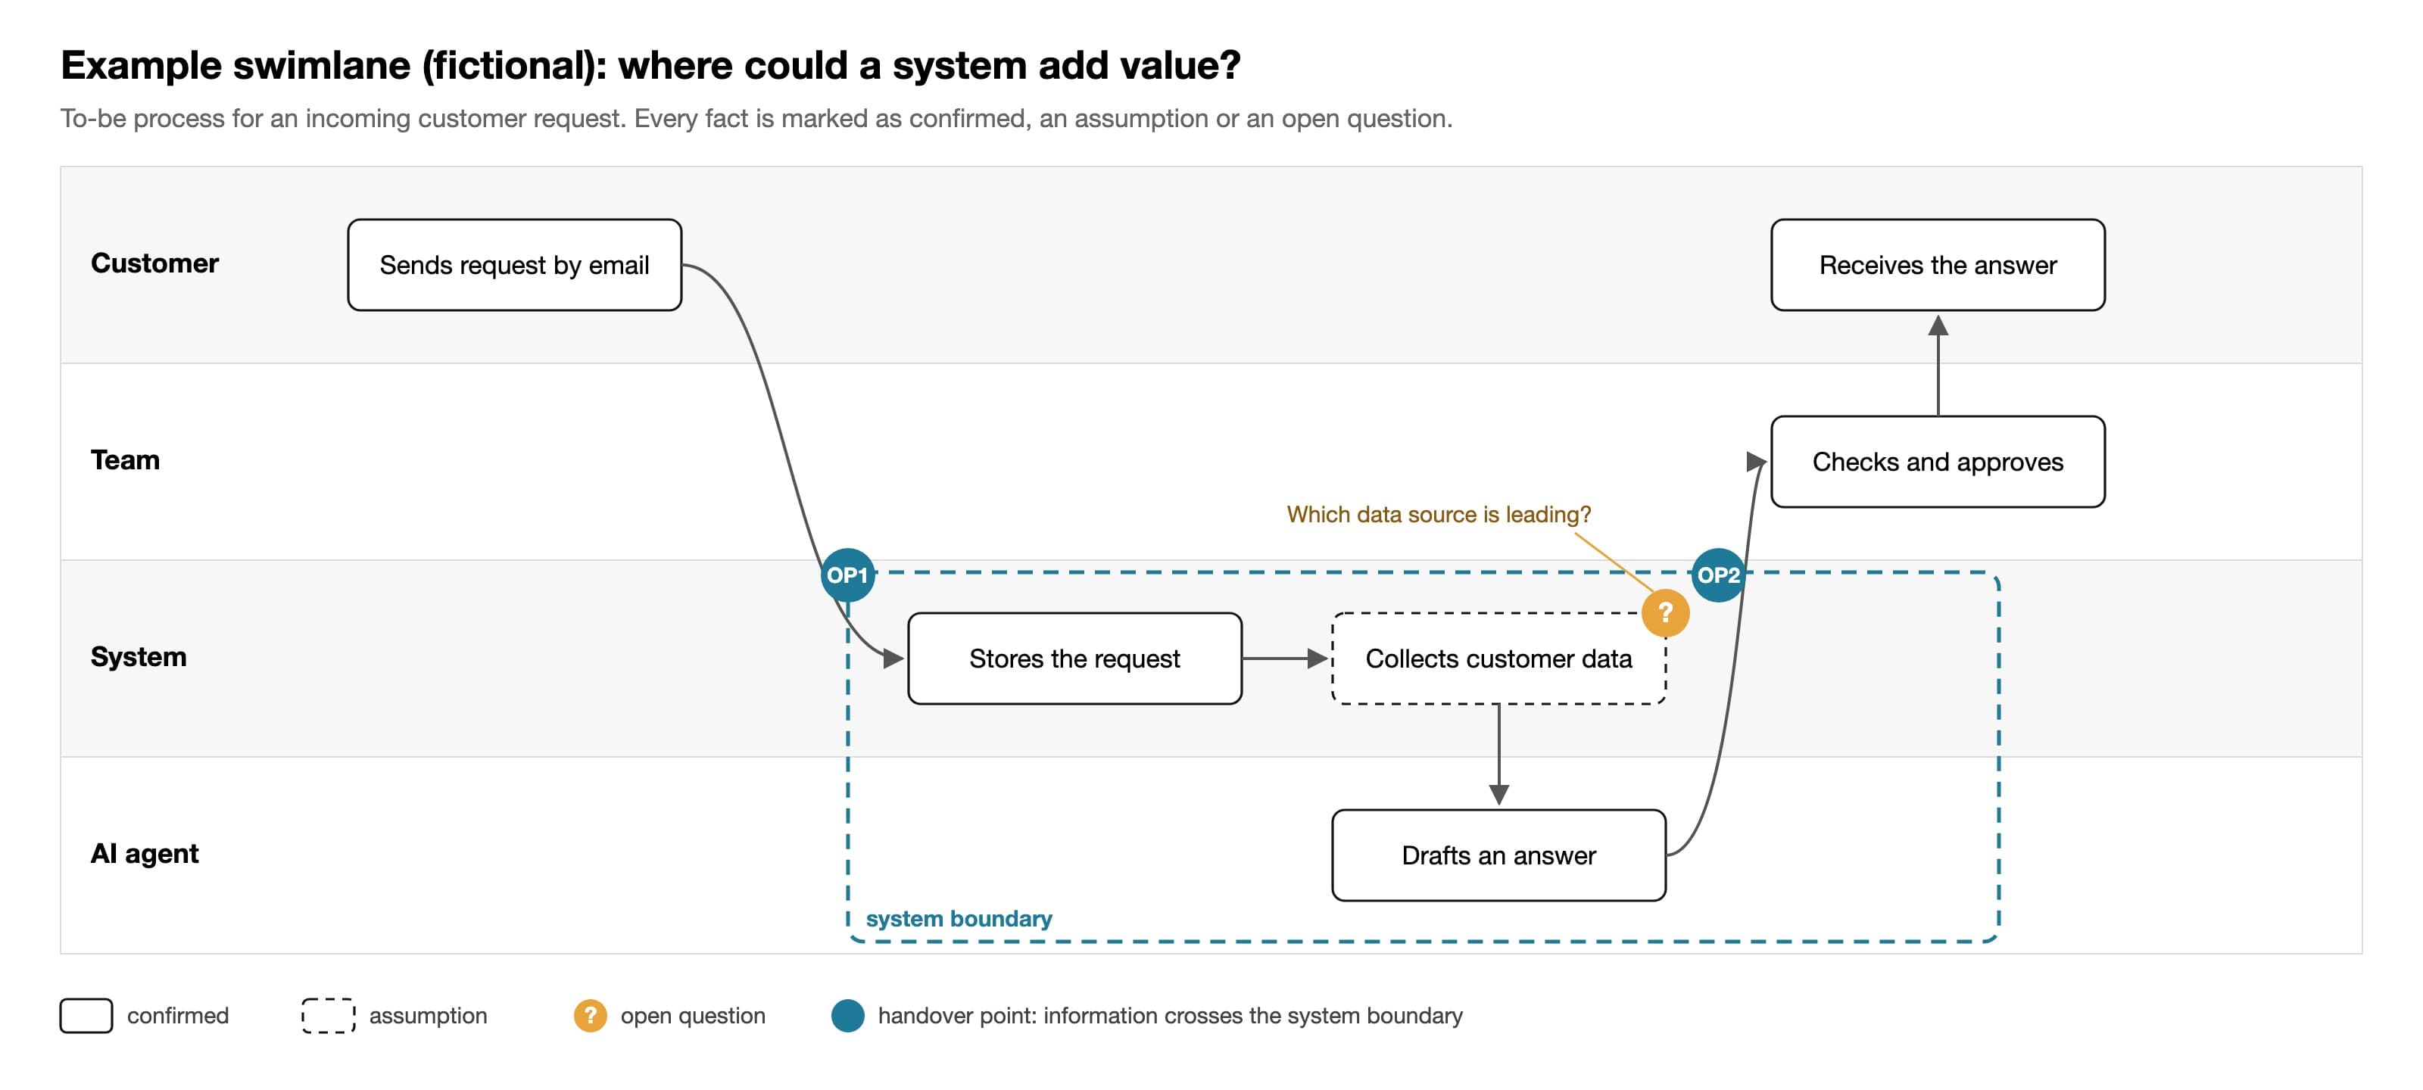Screen dimensions: 2423x1090
Task: Select the 'Sends request by email' box
Action: [x=515, y=265]
